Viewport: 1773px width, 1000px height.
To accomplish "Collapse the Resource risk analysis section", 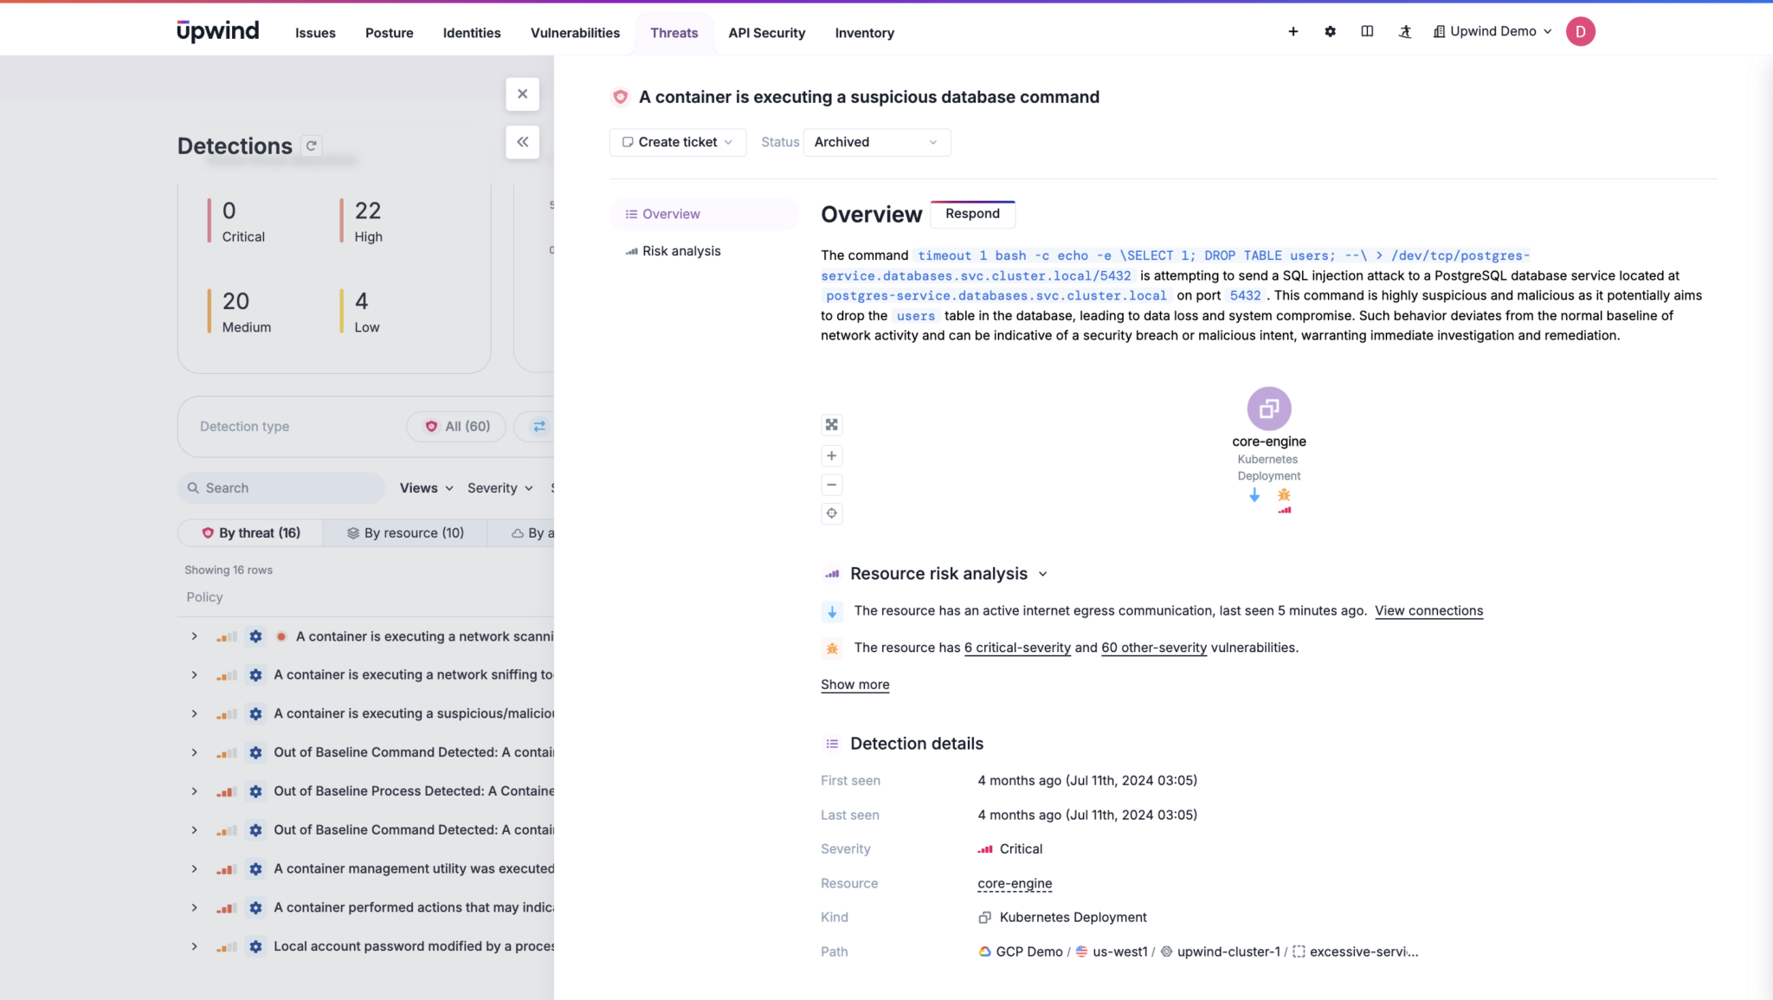I will [x=1042, y=574].
